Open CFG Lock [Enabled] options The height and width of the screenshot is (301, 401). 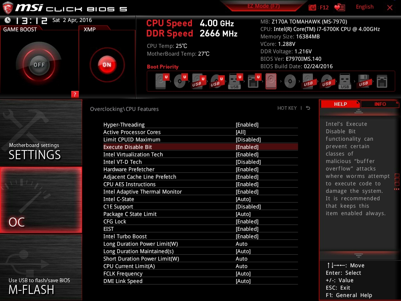pos(247,221)
